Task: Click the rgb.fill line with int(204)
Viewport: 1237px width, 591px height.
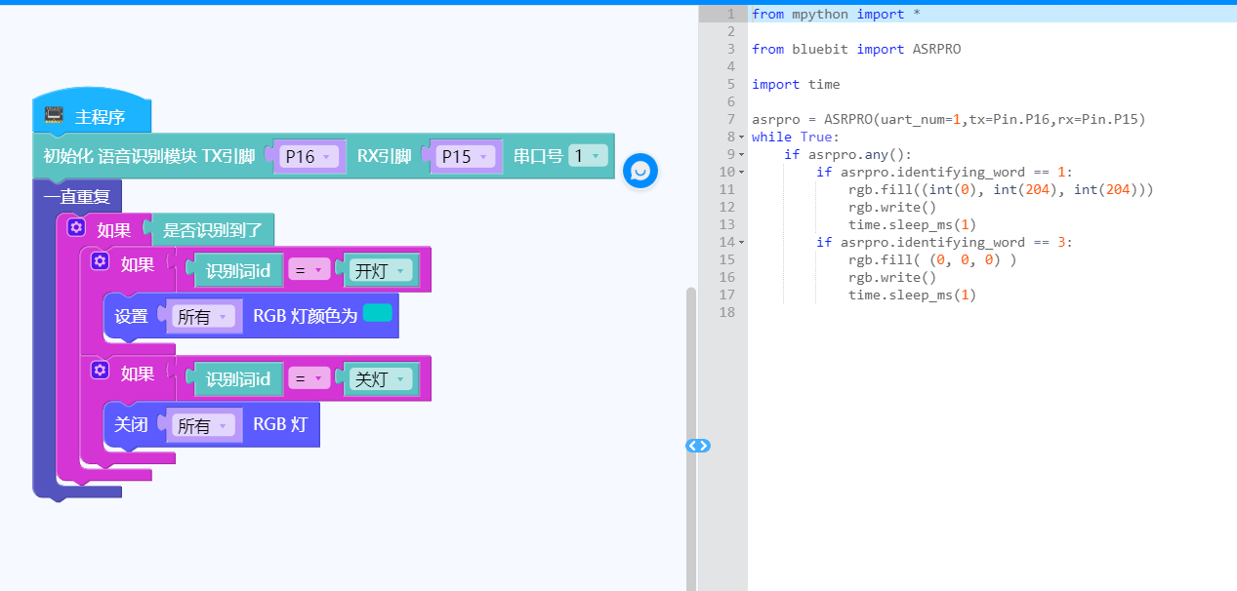Action: click(x=1001, y=189)
